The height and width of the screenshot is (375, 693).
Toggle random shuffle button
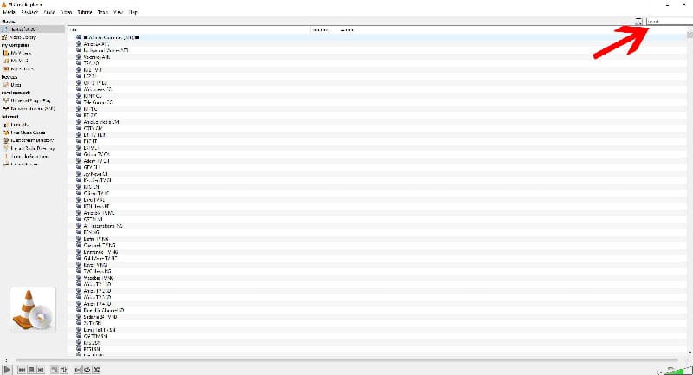(x=96, y=370)
